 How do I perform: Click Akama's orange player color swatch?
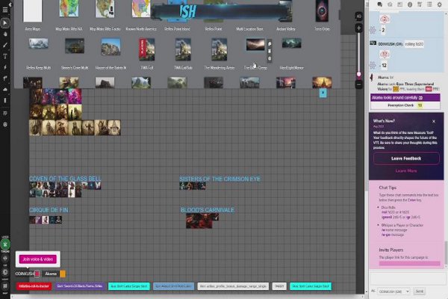coord(63,274)
